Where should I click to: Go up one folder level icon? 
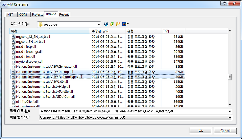[x=112, y=24]
